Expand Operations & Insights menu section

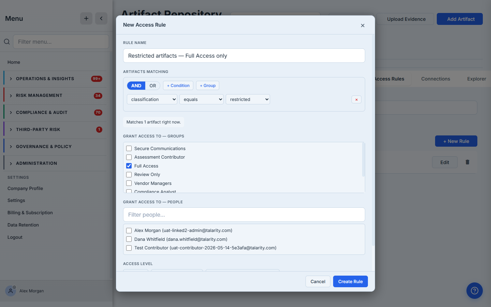(x=55, y=79)
